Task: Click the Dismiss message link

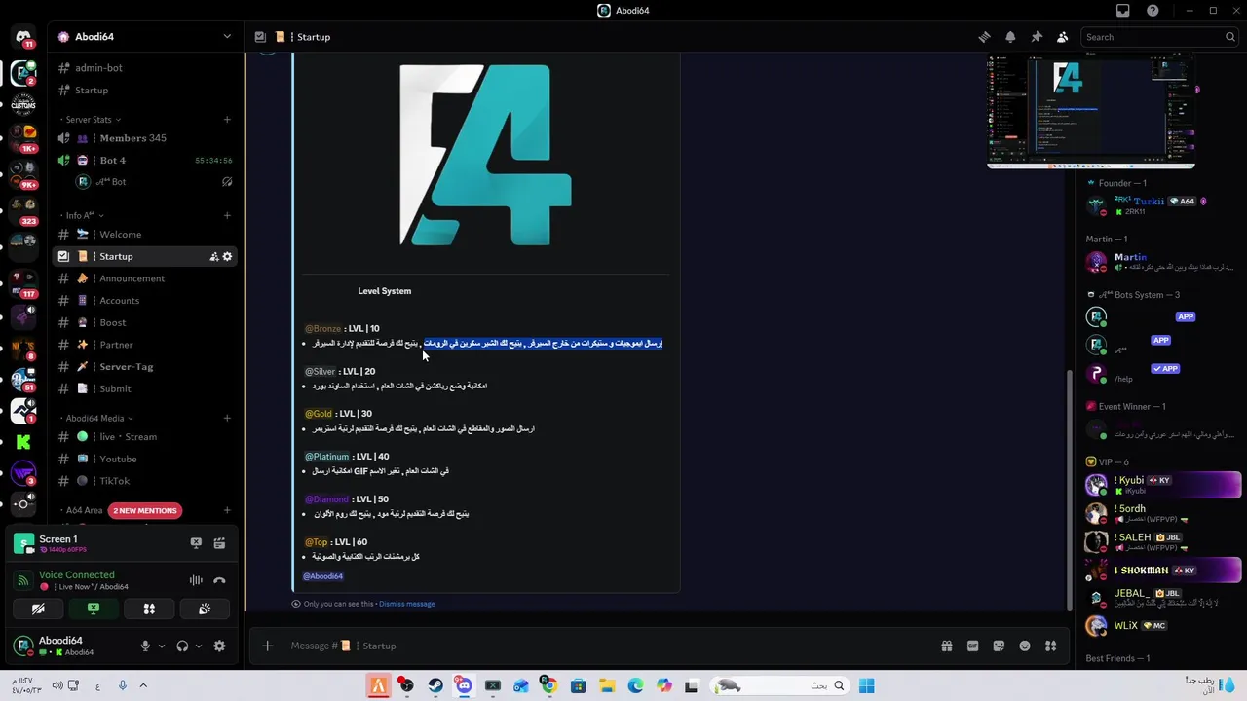Action: point(406,604)
